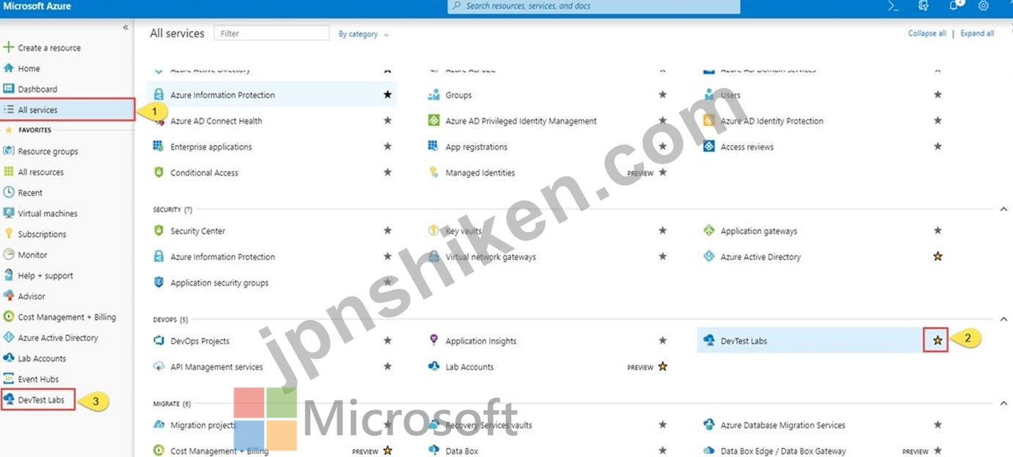
Task: Unfavorite Azure Active Directory in Security list
Action: [x=937, y=257]
